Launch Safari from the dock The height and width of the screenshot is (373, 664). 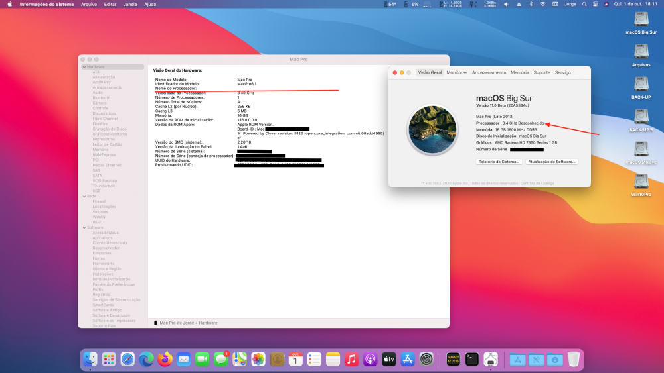tap(127, 360)
